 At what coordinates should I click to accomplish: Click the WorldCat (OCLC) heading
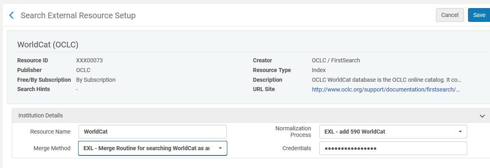click(x=48, y=45)
